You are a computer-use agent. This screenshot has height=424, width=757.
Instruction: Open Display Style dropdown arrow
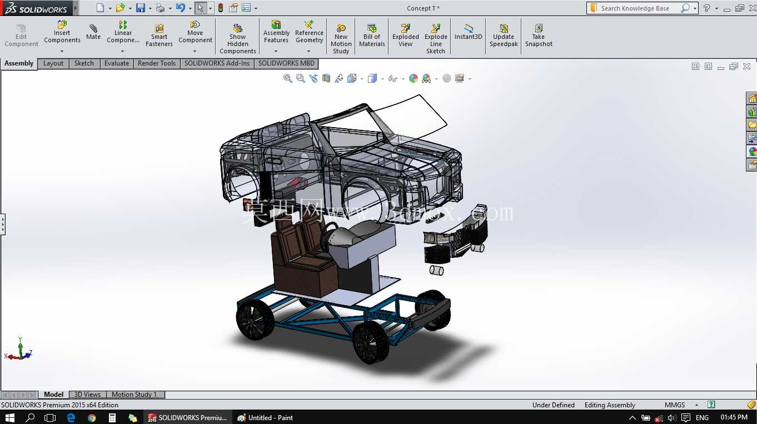[x=382, y=79]
